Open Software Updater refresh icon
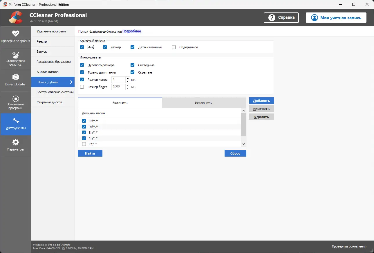Viewport: 374px width, 253px height. pos(15,99)
